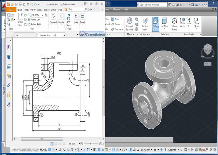Click Rotate Left in Foxit View group
This screenshot has height=155, width=218.
click(34, 20)
